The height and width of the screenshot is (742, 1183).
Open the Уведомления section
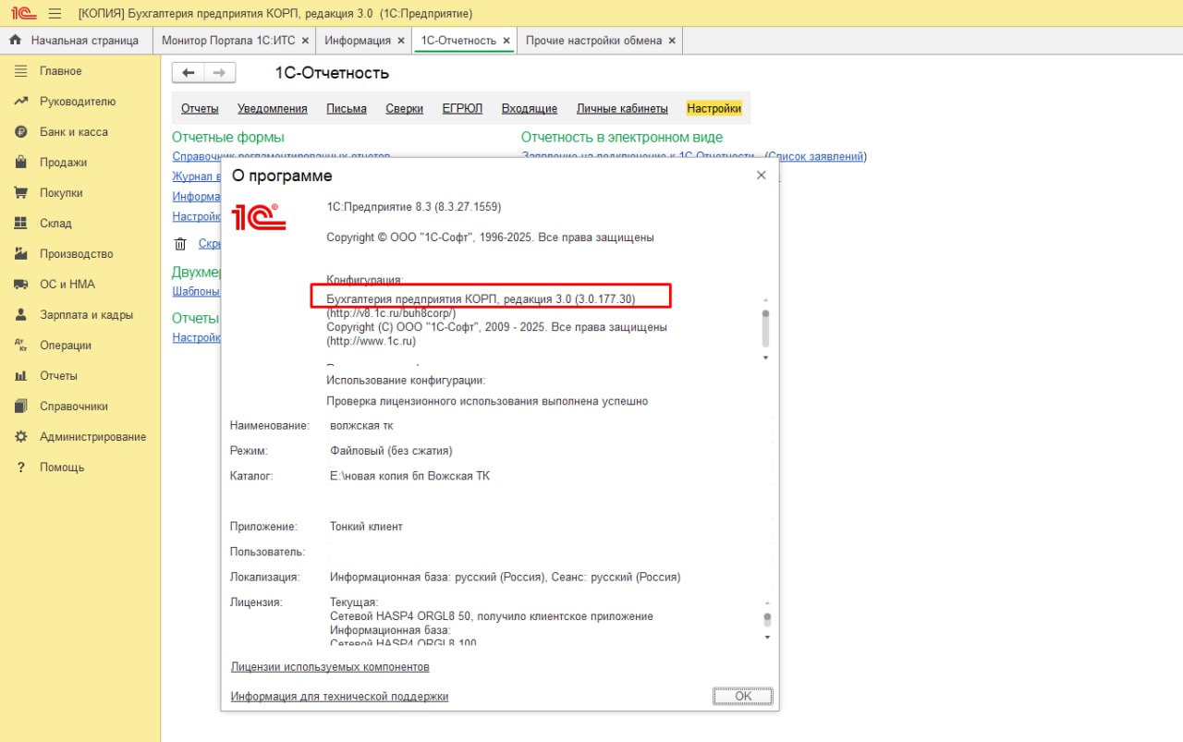(273, 108)
